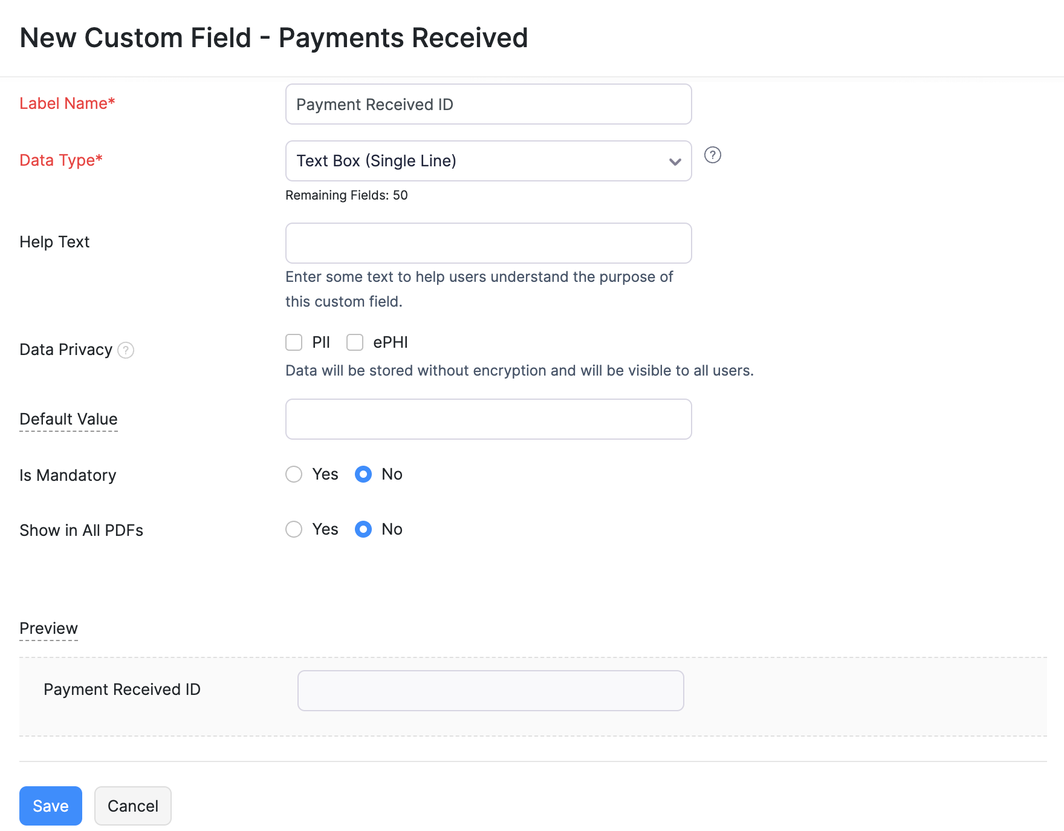Click the Default Value text box
Image resolution: width=1064 pixels, height=831 pixels.
488,419
